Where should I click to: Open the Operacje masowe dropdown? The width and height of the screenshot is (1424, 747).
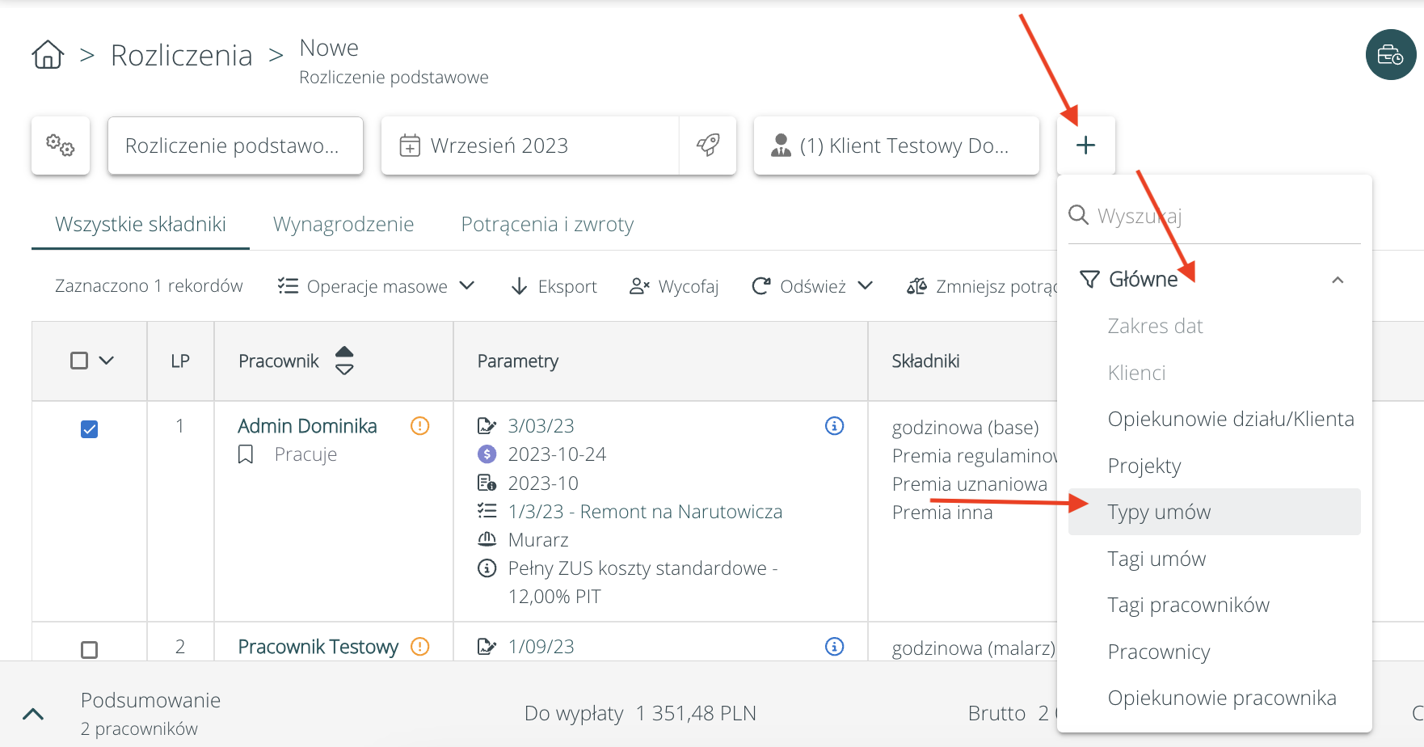click(376, 286)
